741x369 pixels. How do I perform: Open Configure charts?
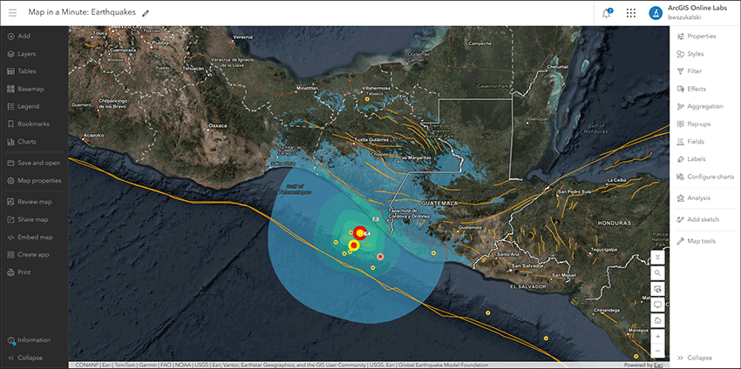tap(705, 177)
